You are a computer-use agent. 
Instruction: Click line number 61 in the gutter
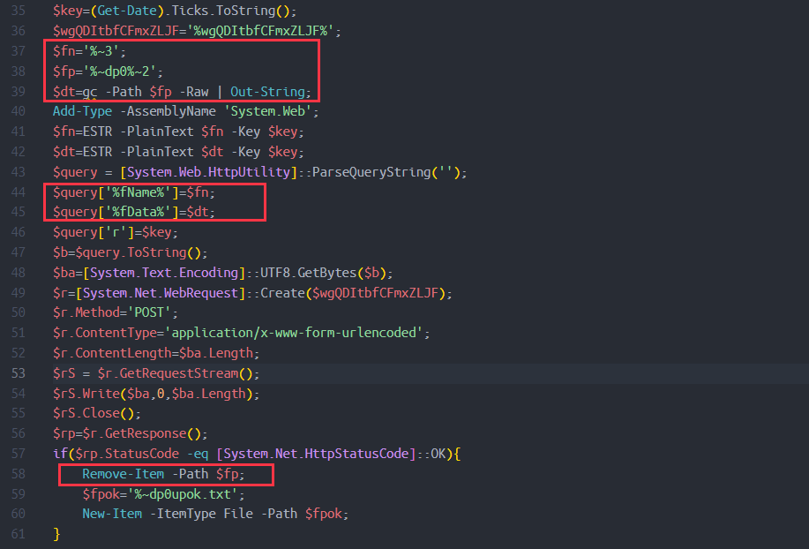18,533
